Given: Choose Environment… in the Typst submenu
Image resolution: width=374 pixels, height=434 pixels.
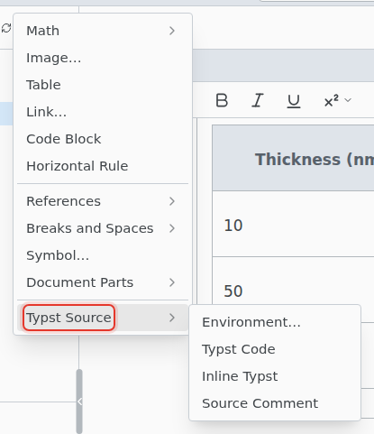Looking at the screenshot, I should 275,322.
